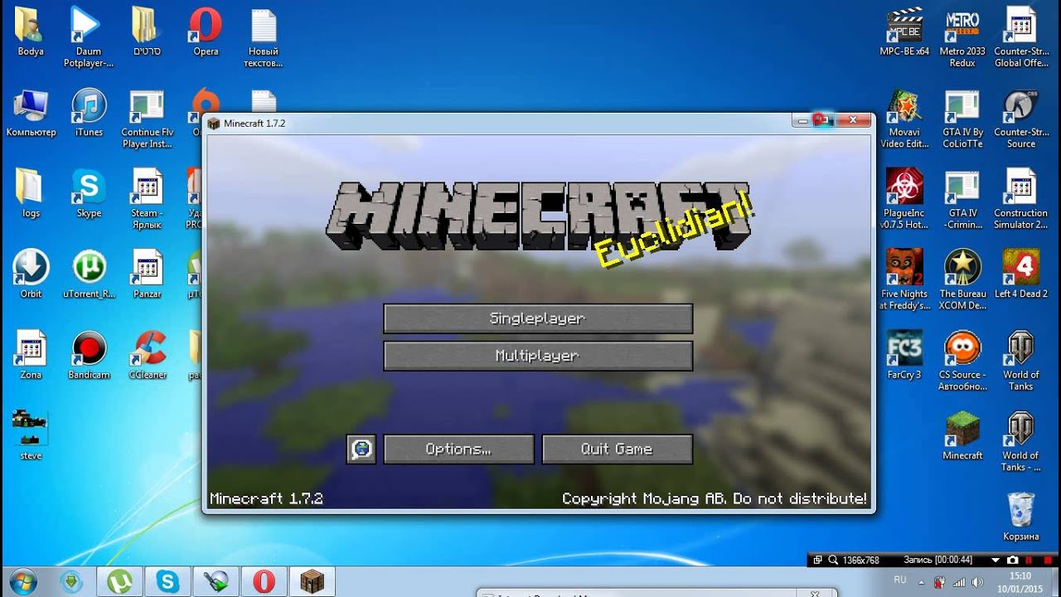The height and width of the screenshot is (597, 1061).
Task: Open the Zona desktop shortcut
Action: pos(31,356)
